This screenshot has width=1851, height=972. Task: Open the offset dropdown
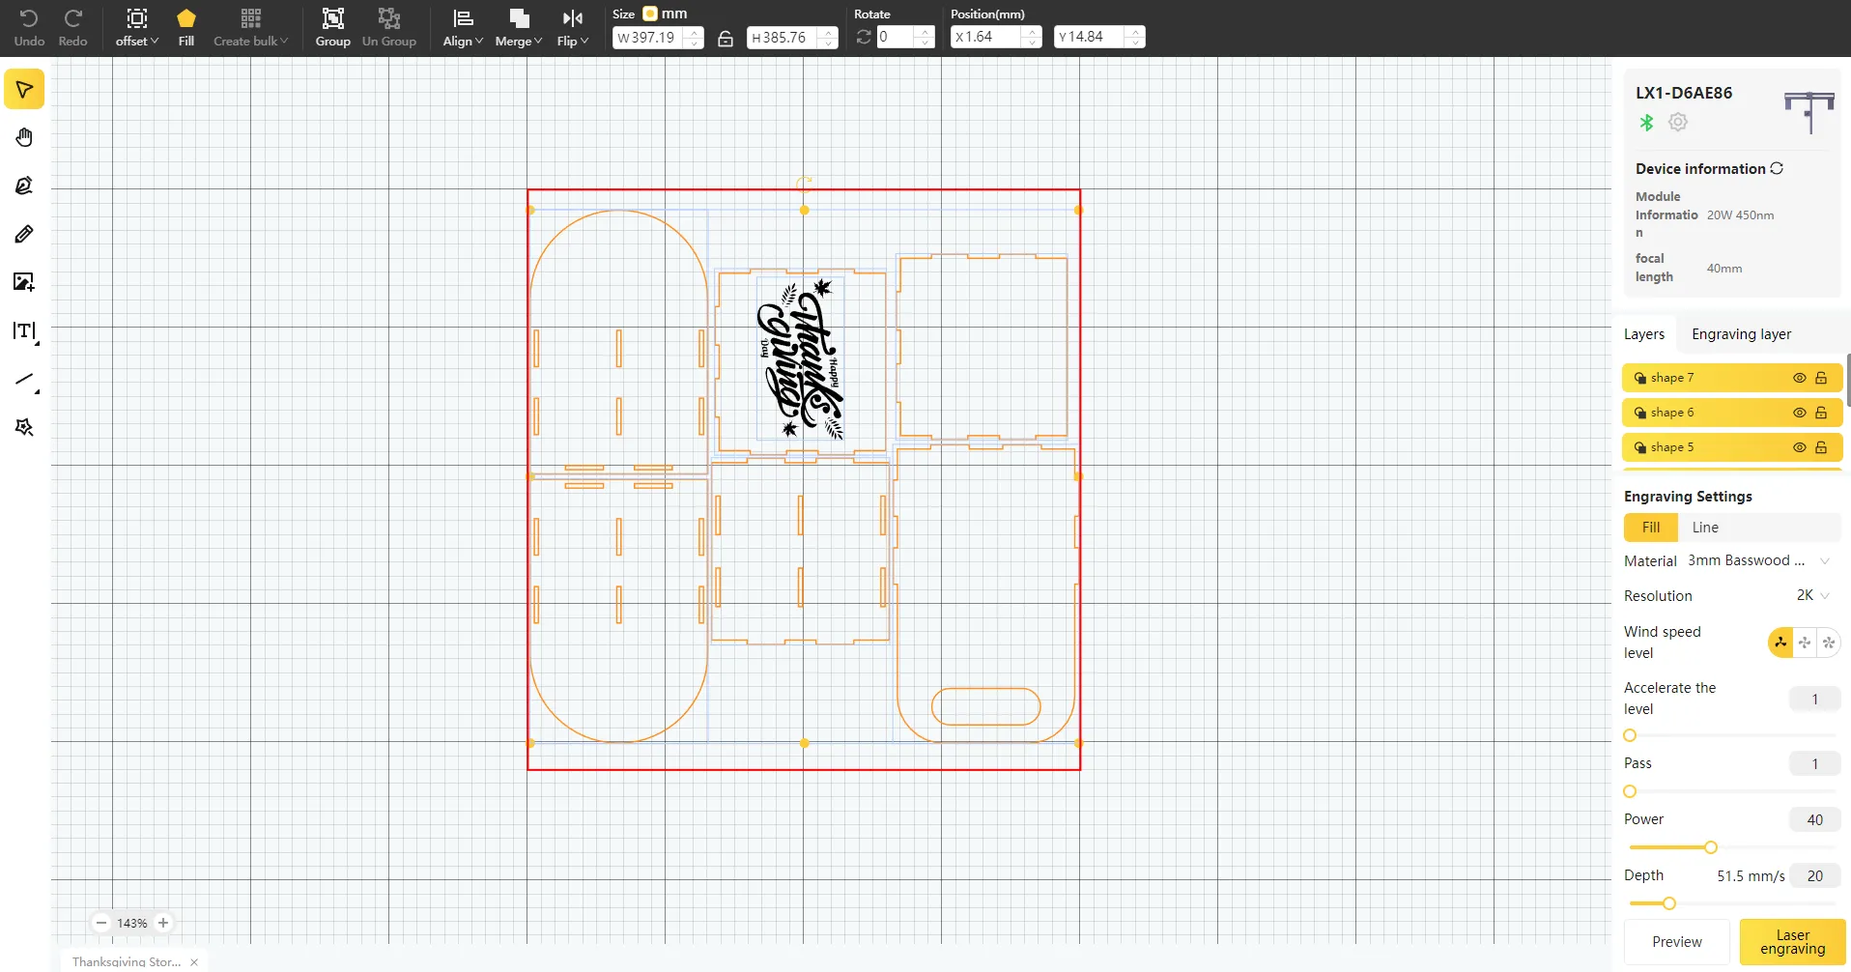(x=137, y=27)
